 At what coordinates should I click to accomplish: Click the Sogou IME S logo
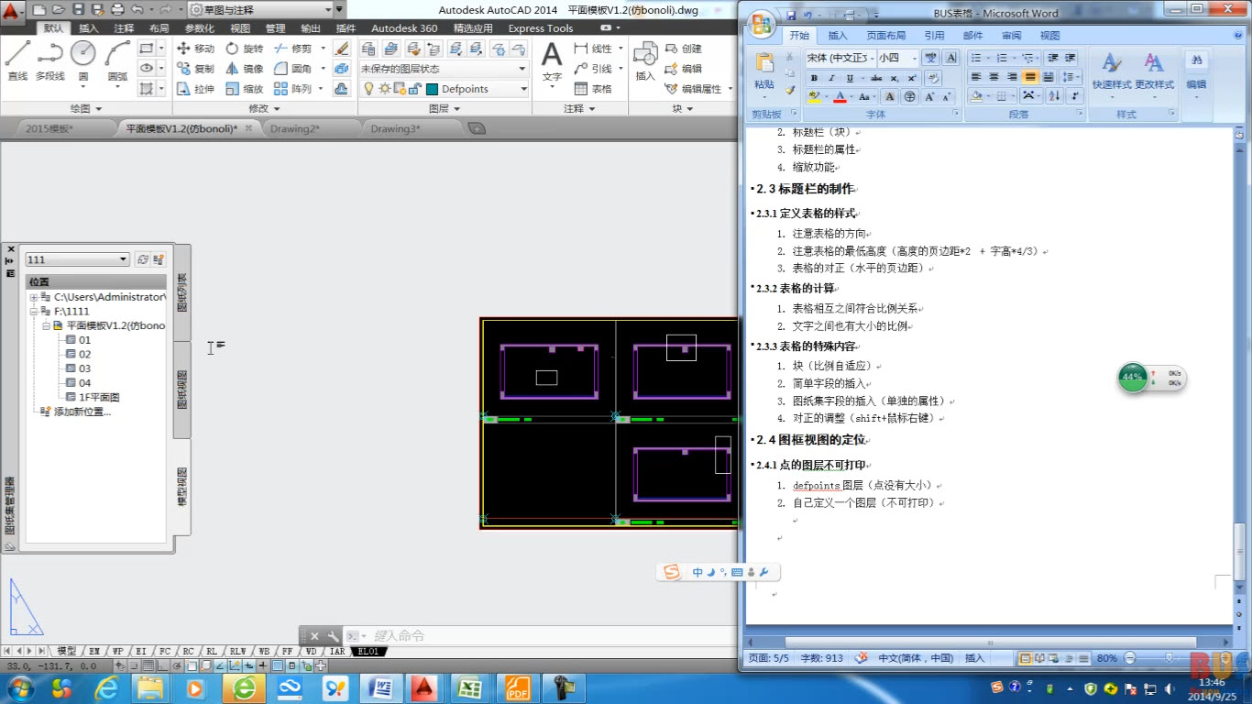pyautogui.click(x=673, y=572)
